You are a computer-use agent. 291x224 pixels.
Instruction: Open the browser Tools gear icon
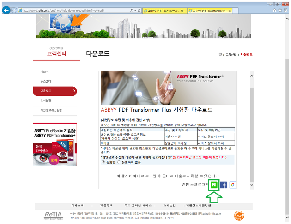point(285,10)
